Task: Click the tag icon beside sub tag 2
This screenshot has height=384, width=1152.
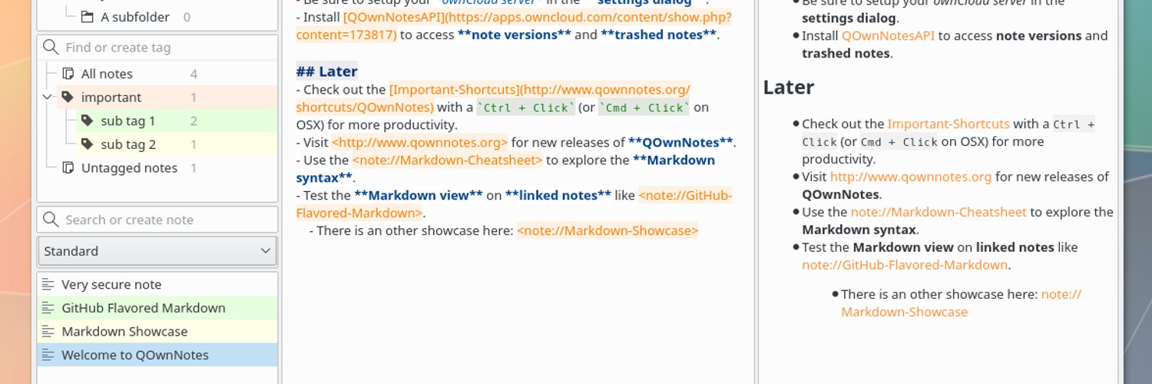Action: coord(87,144)
